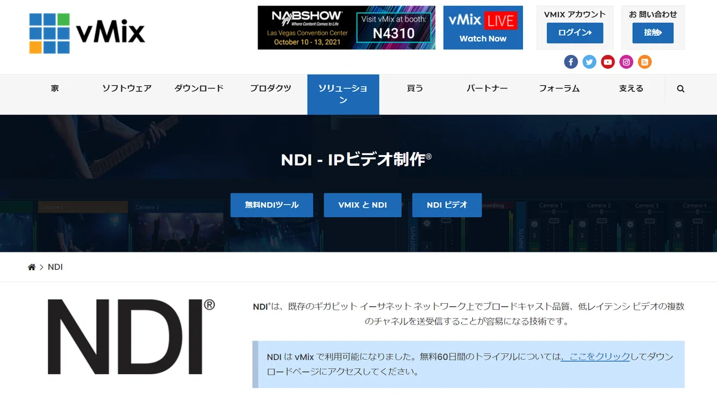The height and width of the screenshot is (398, 717).
Task: Open the プロダクツ navigation menu
Action: coord(271,88)
